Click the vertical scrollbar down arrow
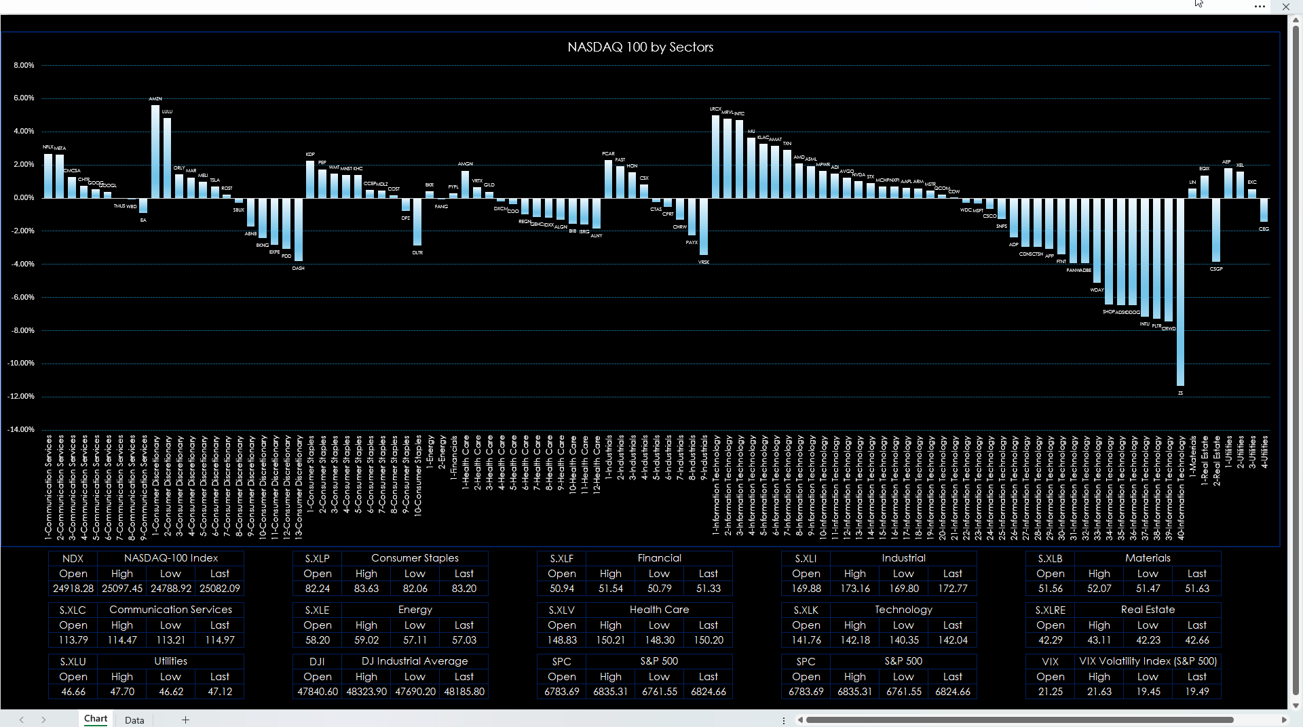This screenshot has width=1303, height=727. [x=1295, y=705]
